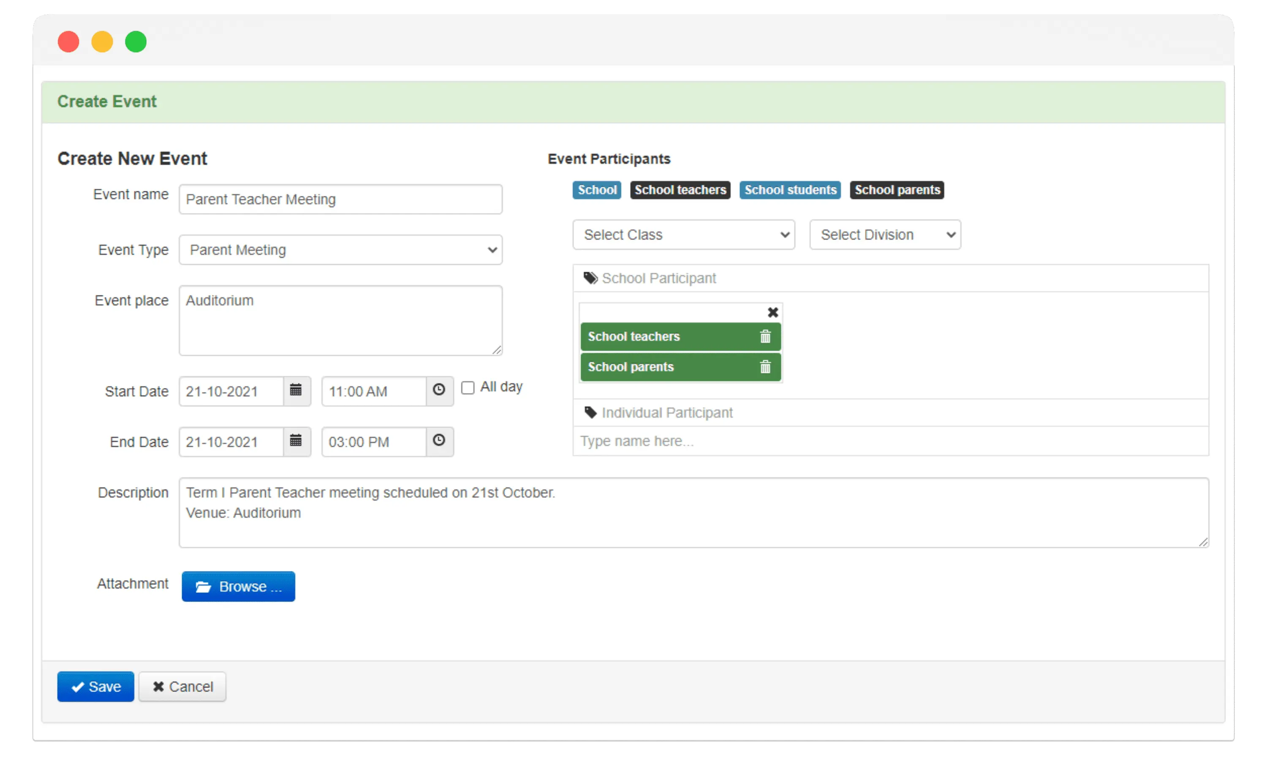This screenshot has width=1267, height=760.
Task: Select the School students tag
Action: click(790, 190)
